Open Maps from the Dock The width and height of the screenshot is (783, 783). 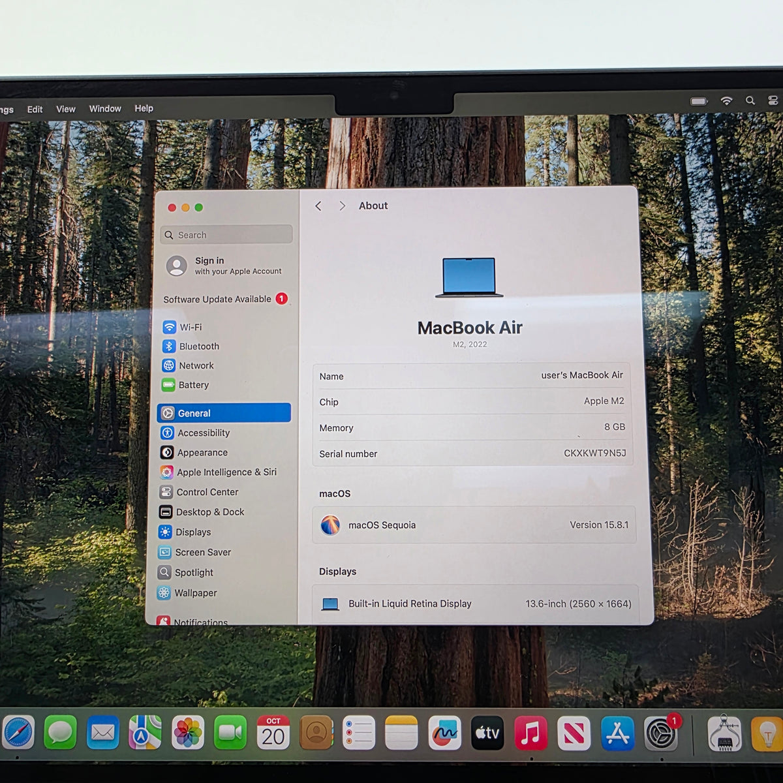coord(145,732)
